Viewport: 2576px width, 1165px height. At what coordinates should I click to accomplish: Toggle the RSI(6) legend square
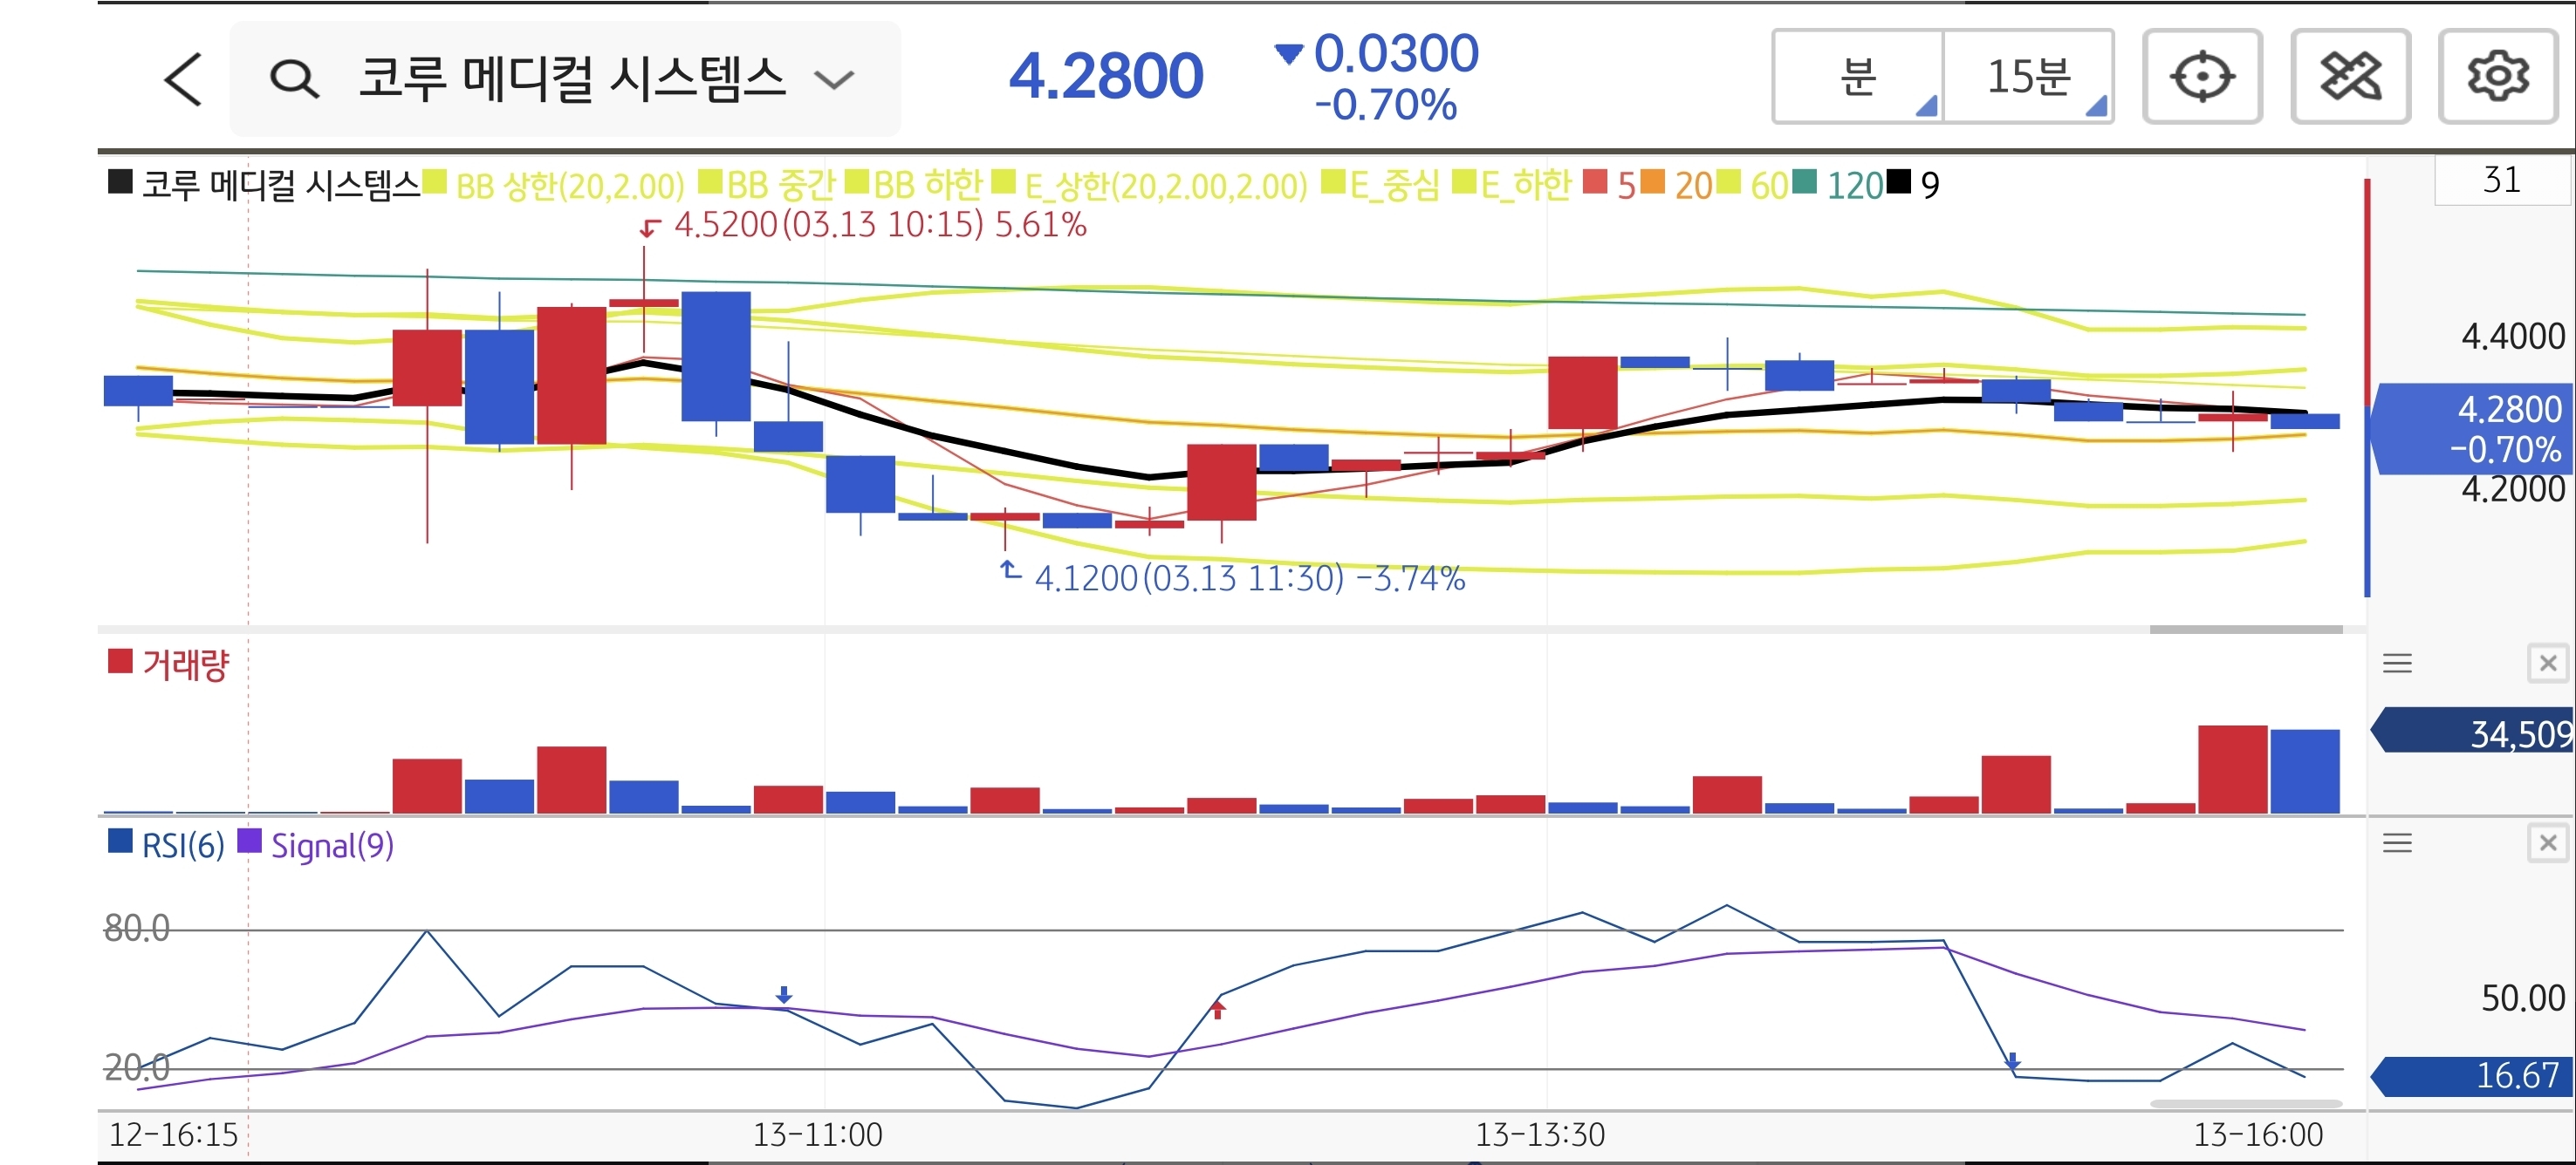120,841
